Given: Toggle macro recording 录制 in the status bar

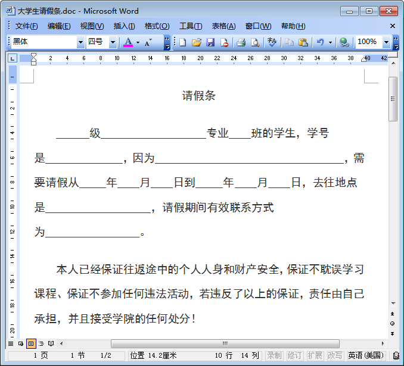Looking at the screenshot, I should pos(274,355).
